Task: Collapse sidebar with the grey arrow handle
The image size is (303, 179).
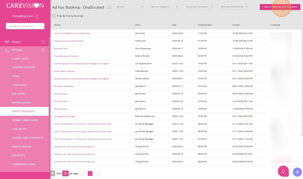Action: click(x=53, y=173)
